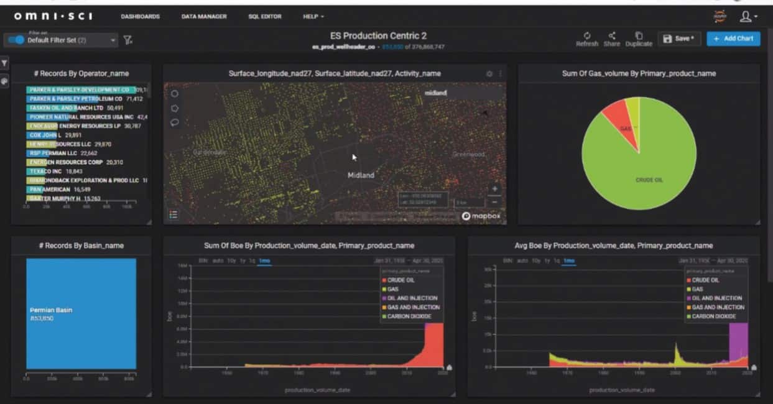Open SQL EDITOR
This screenshot has height=404, width=773.
point(265,17)
